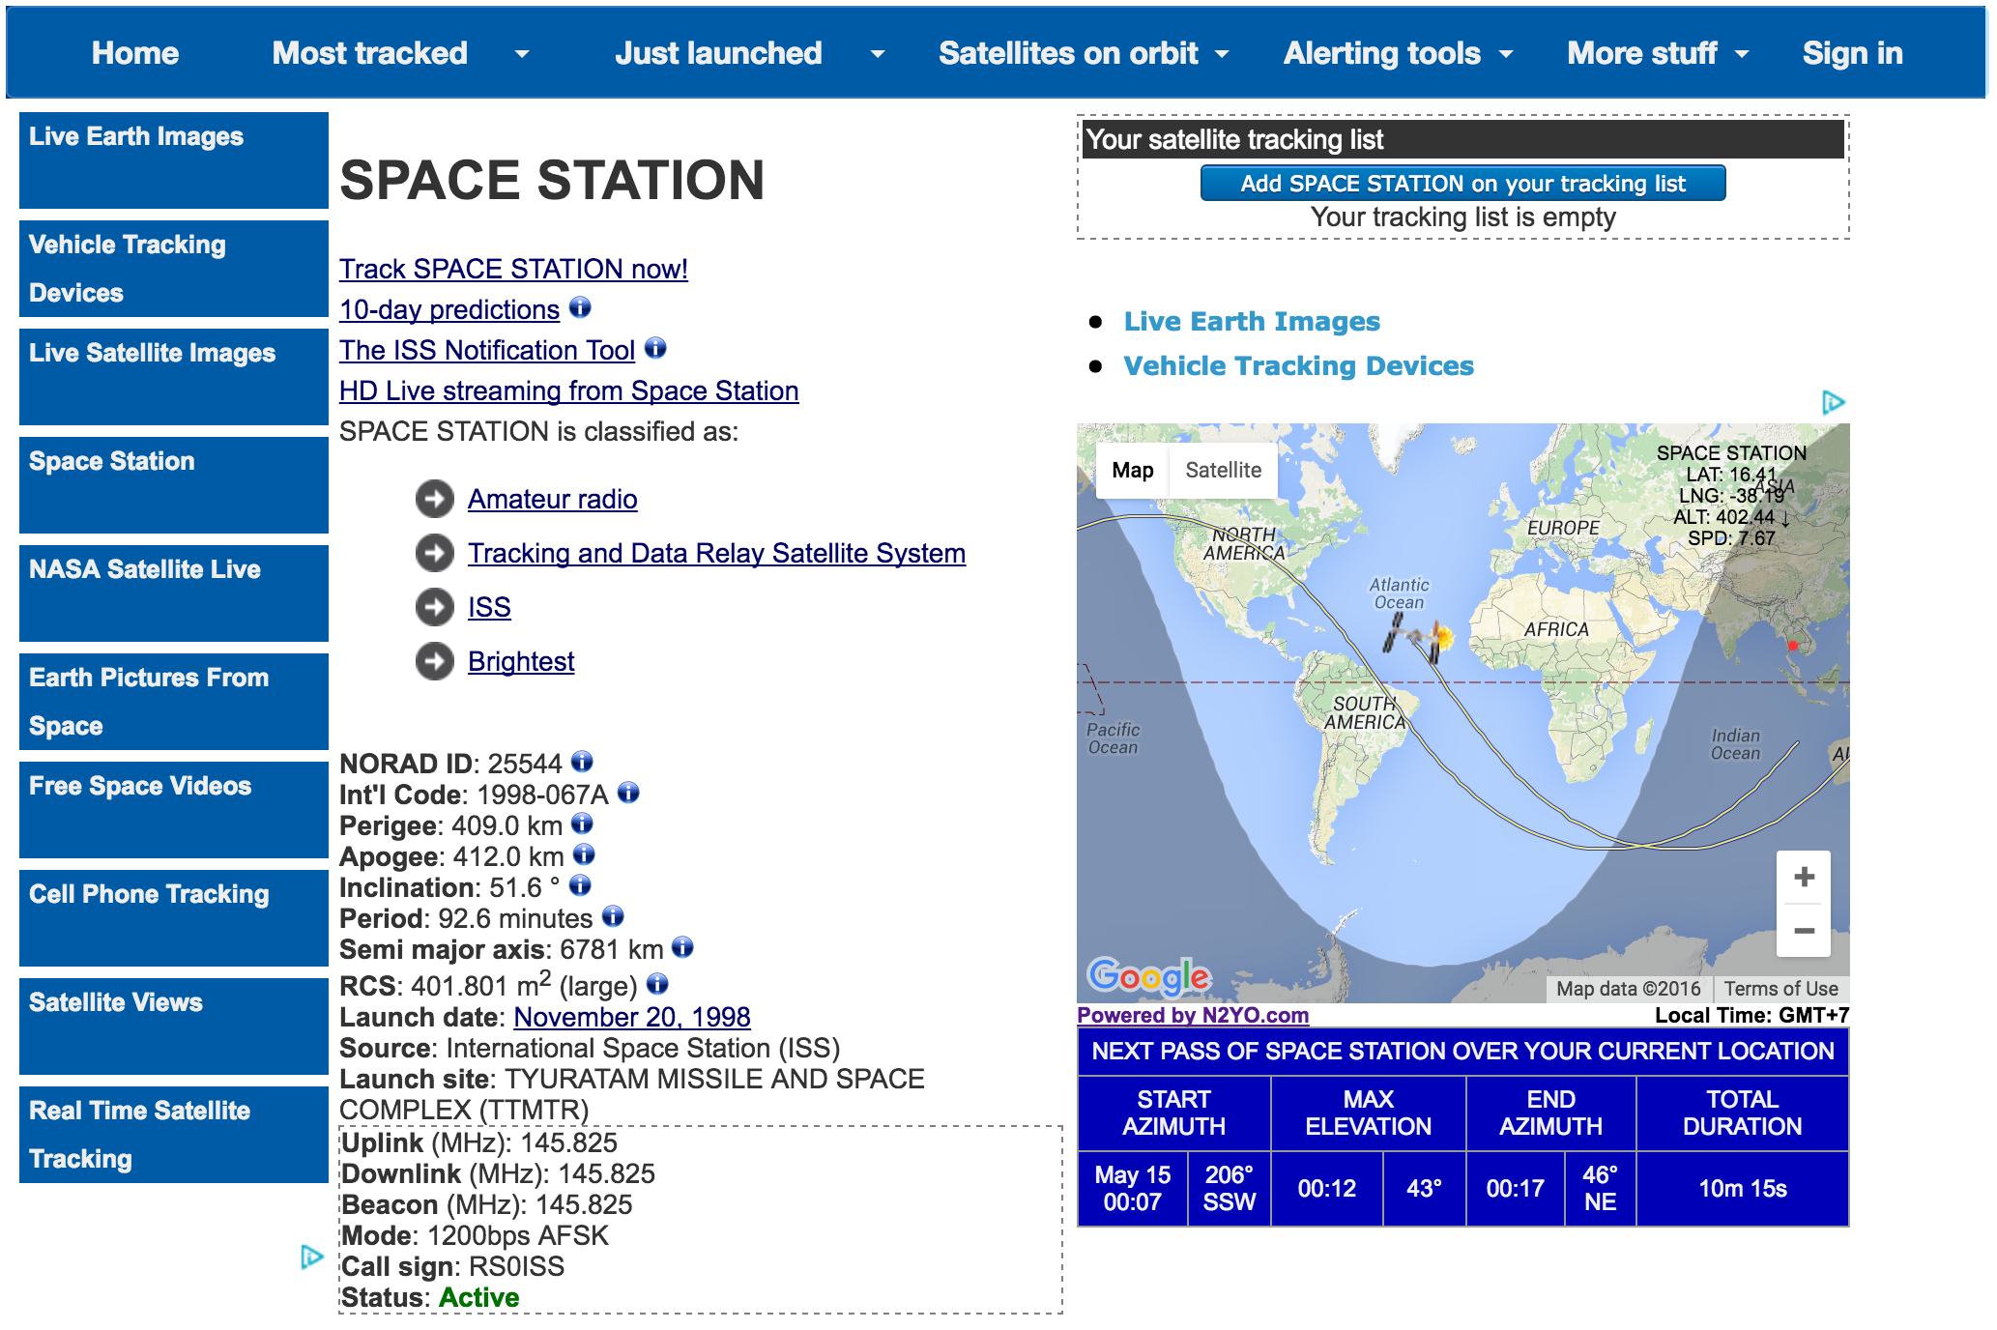The image size is (1997, 1330).
Task: Open info icon for Int'l Code
Action: pyautogui.click(x=628, y=793)
